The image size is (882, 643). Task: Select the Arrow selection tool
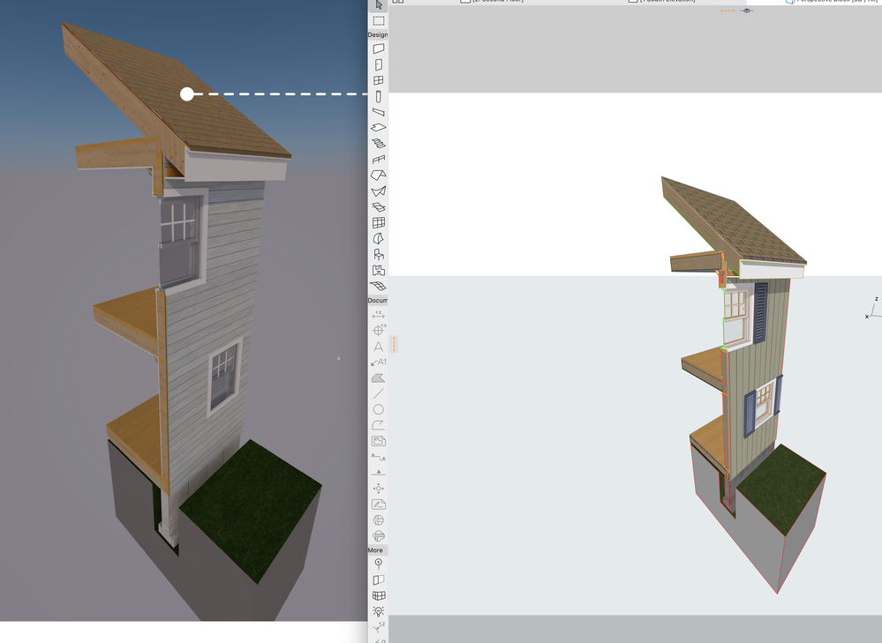[x=379, y=5]
